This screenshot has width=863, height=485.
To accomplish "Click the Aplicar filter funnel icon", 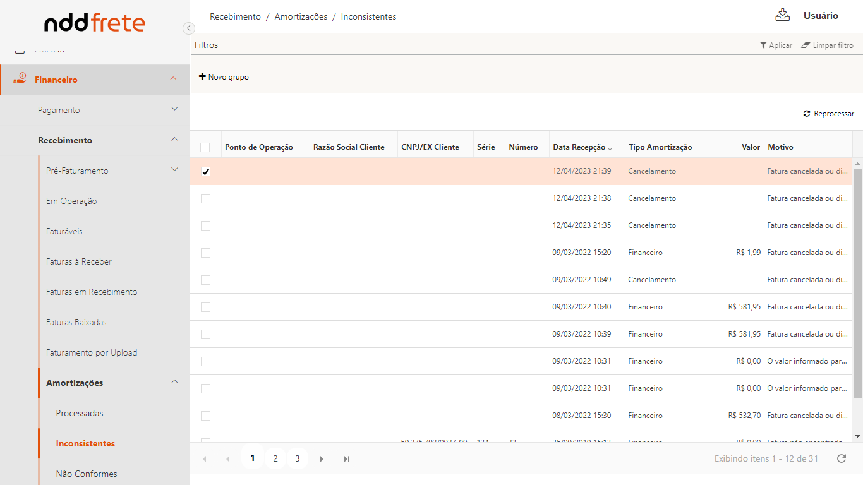I will (763, 45).
